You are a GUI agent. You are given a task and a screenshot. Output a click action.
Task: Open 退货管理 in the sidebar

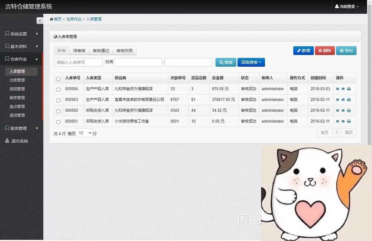click(17, 115)
